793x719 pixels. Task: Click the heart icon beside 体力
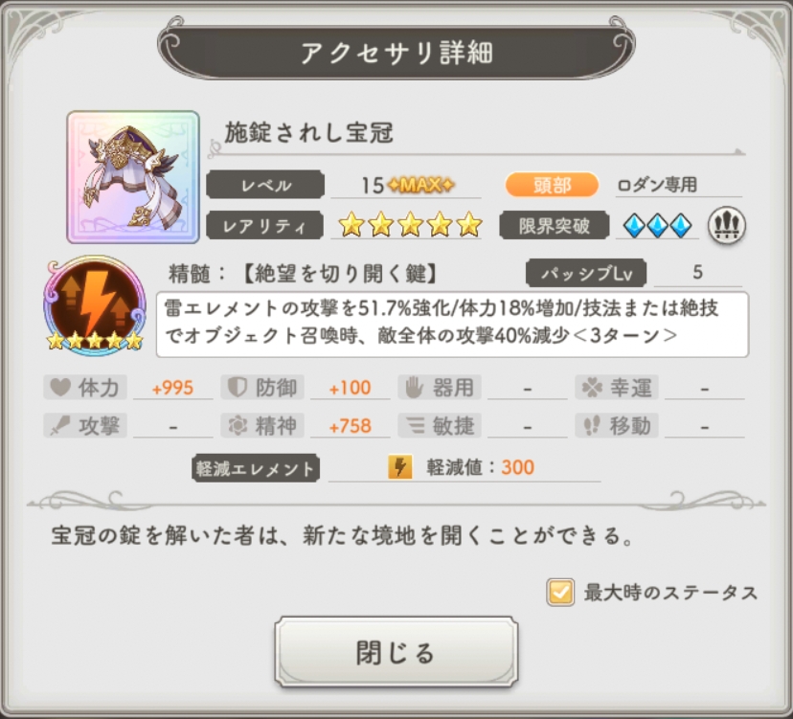pos(60,388)
